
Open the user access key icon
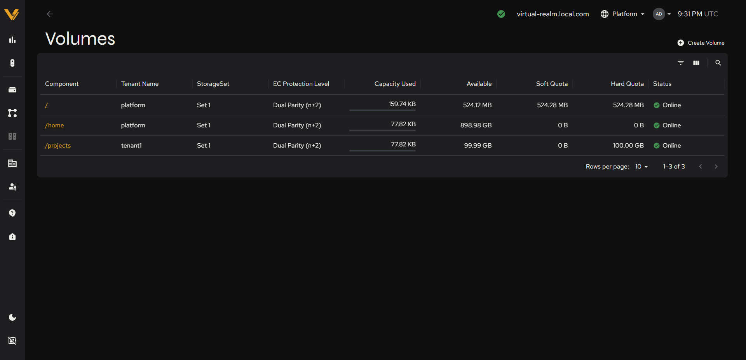tap(12, 187)
